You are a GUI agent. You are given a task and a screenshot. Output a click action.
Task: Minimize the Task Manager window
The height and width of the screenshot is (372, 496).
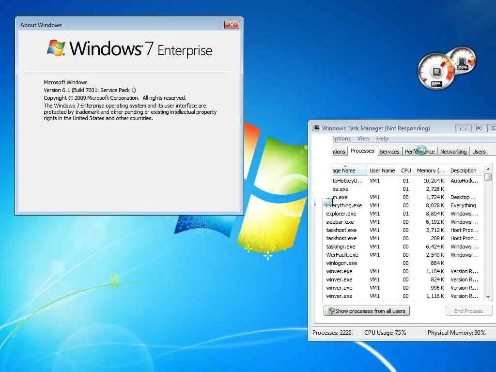tap(463, 128)
